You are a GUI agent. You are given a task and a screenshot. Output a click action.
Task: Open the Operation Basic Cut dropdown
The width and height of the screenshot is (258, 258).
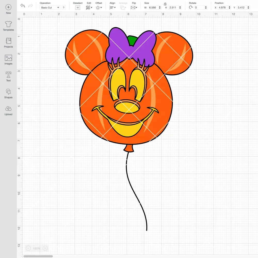[x=50, y=7]
